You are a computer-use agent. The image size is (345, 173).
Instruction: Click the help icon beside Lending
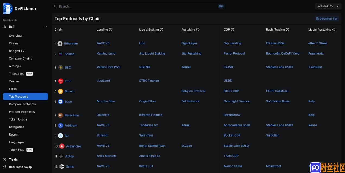click(111, 30)
